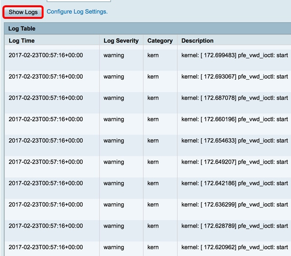Screen dimensions: 291x256
Task: Click log time in the 172.699483 row
Action: 46,55
